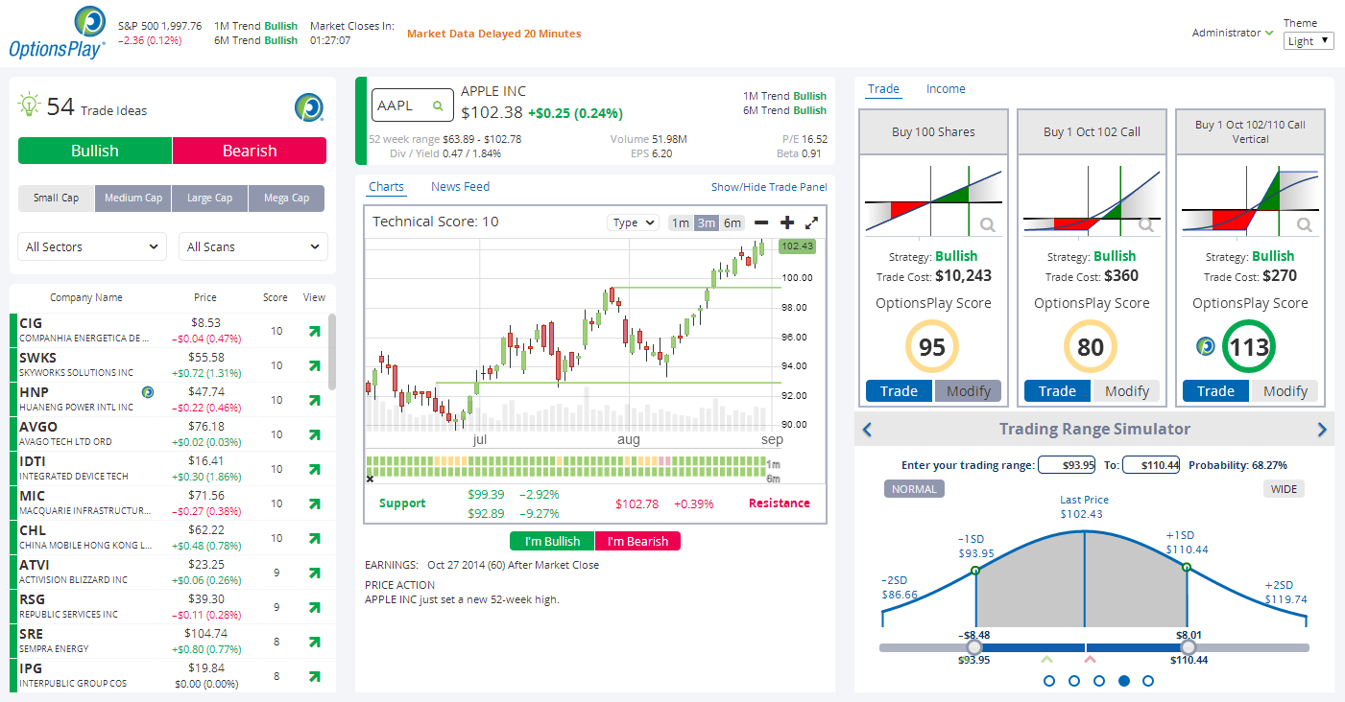This screenshot has width=1345, height=702.
Task: Open Theme Light dropdown
Action: [x=1309, y=41]
